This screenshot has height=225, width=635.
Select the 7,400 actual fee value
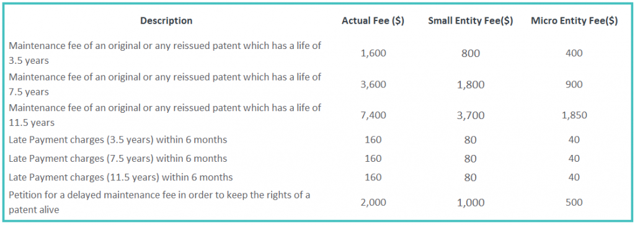click(x=373, y=115)
